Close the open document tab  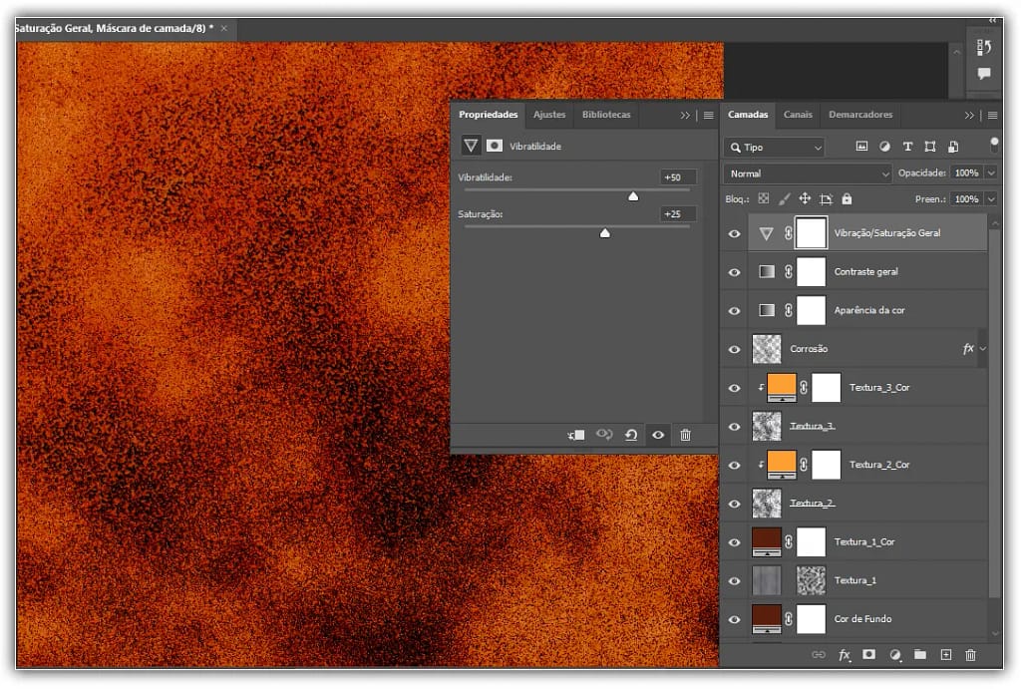(x=224, y=28)
